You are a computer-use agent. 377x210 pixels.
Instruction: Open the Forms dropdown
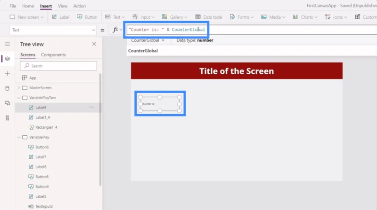click(x=242, y=17)
